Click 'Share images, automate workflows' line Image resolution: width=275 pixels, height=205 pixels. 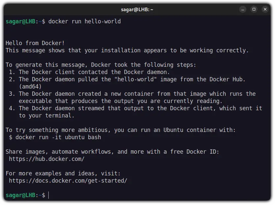pos(113,152)
